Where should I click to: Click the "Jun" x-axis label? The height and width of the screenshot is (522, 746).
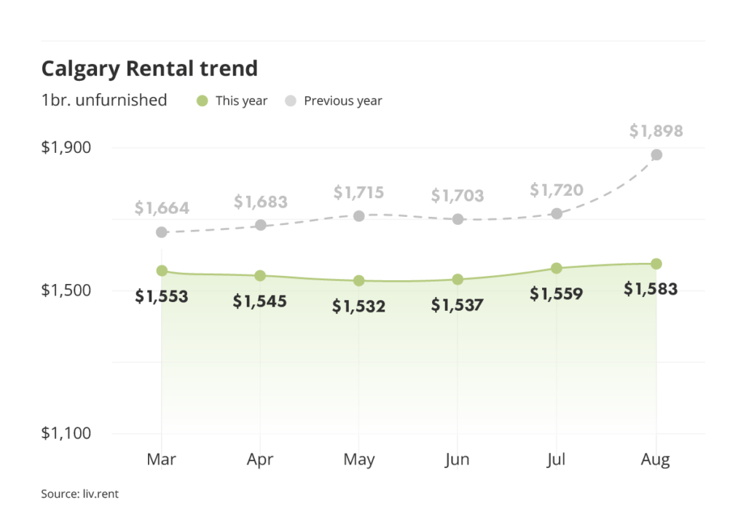[458, 460]
